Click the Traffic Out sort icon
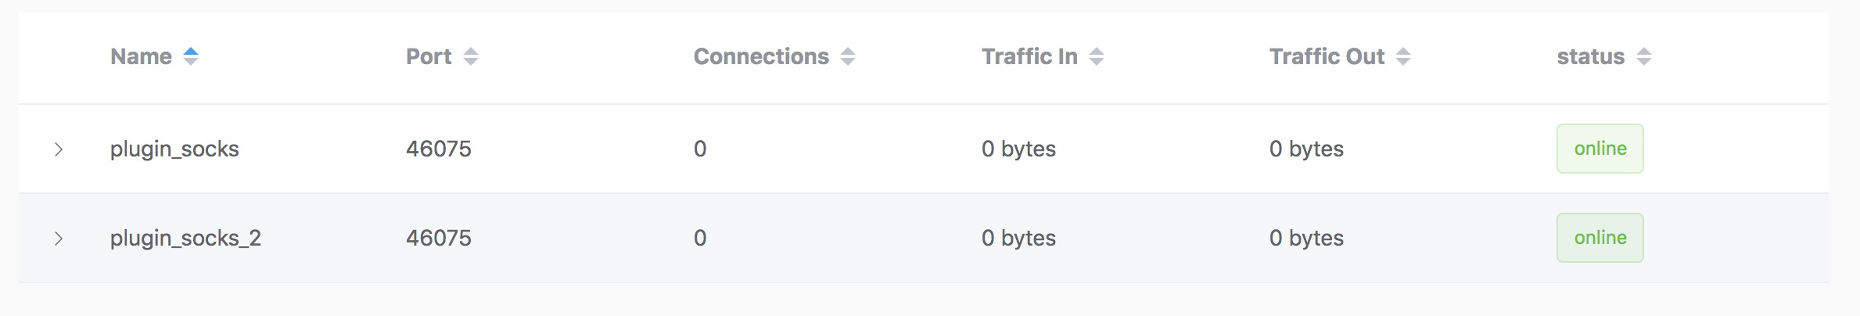This screenshot has width=1860, height=316. click(x=1403, y=56)
